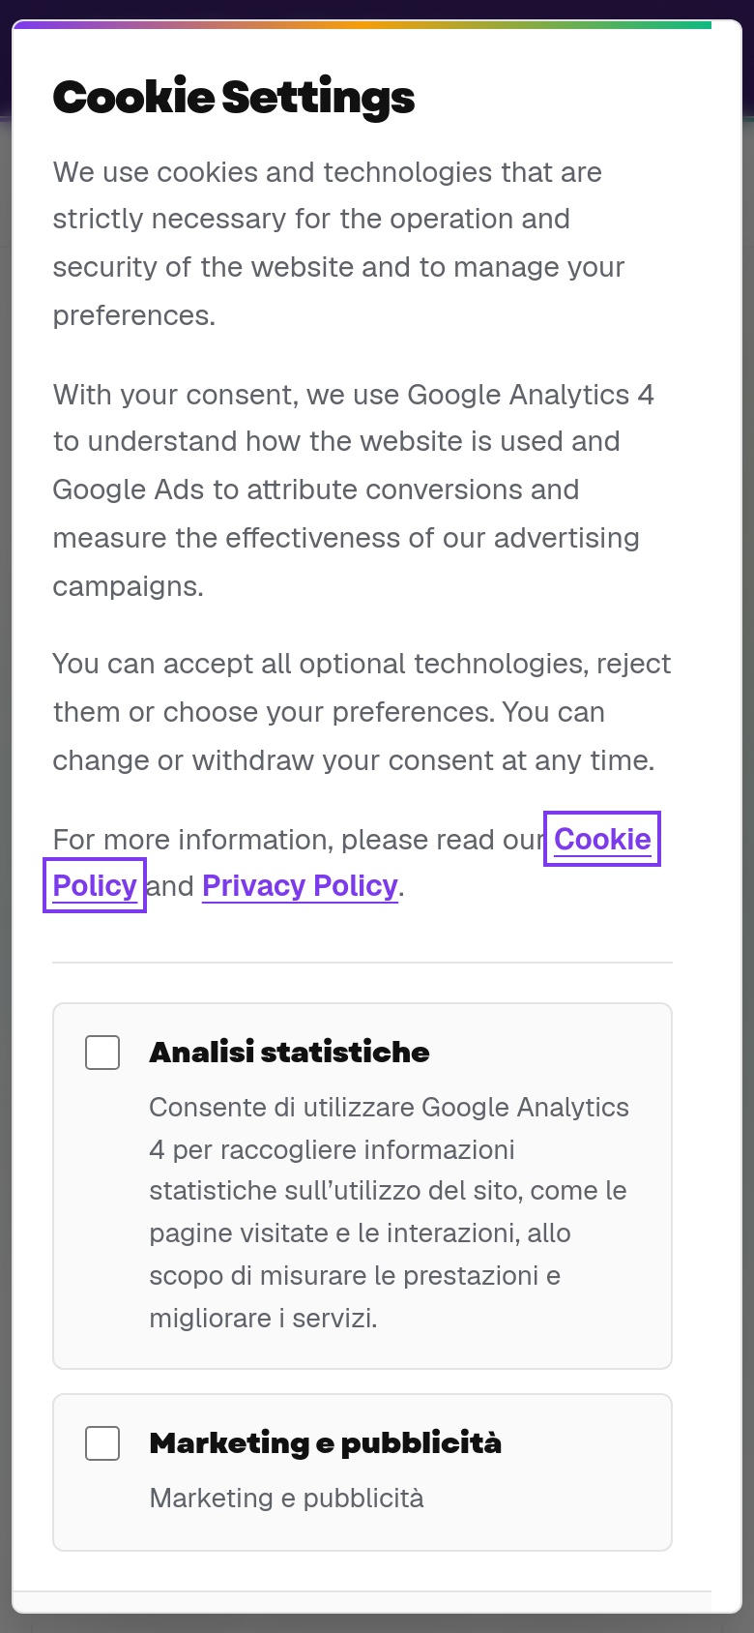Click the phrase "Google Ads to attribute conversions and"
Screen dimensions: 754x1633
[x=315, y=490]
